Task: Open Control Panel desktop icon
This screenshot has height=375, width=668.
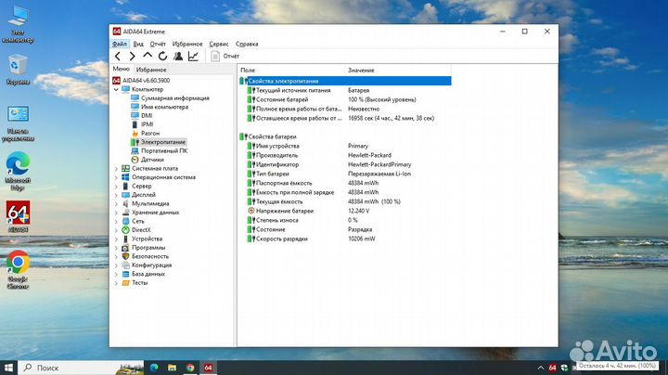Action: click(18, 123)
